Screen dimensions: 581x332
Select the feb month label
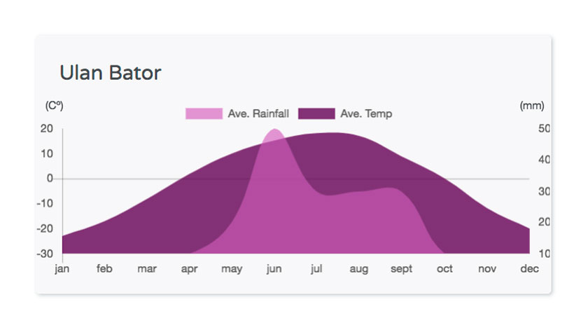coord(104,268)
